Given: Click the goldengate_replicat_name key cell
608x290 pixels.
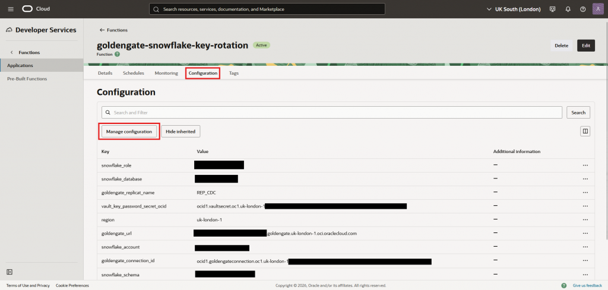Looking at the screenshot, I should (127, 192).
